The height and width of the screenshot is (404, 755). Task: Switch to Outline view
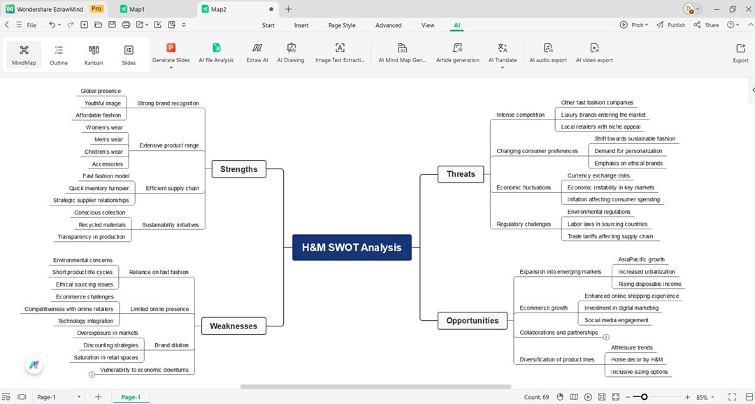[59, 55]
